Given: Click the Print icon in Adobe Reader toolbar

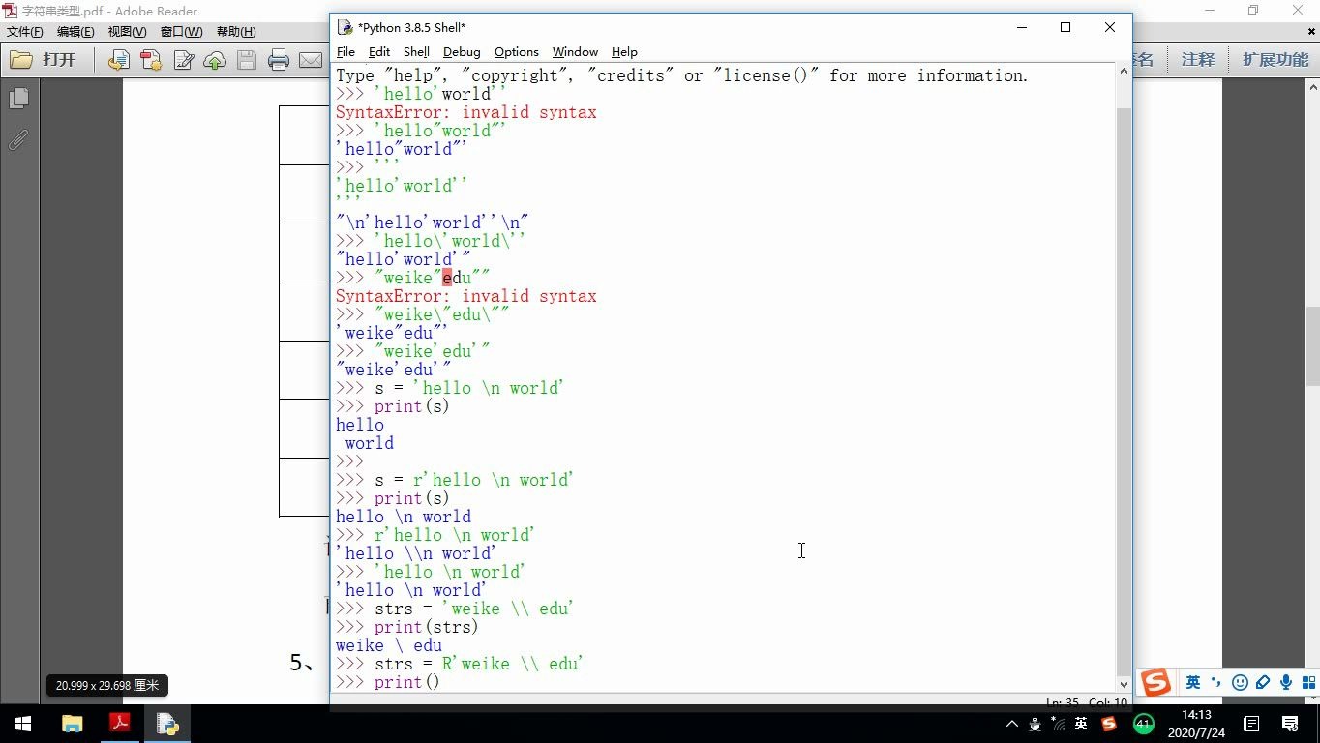Looking at the screenshot, I should 279,60.
